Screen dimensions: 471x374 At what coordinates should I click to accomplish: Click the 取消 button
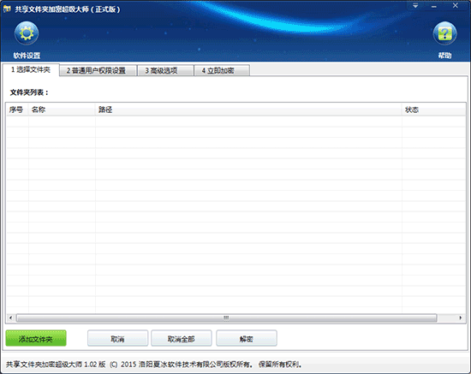(x=117, y=339)
